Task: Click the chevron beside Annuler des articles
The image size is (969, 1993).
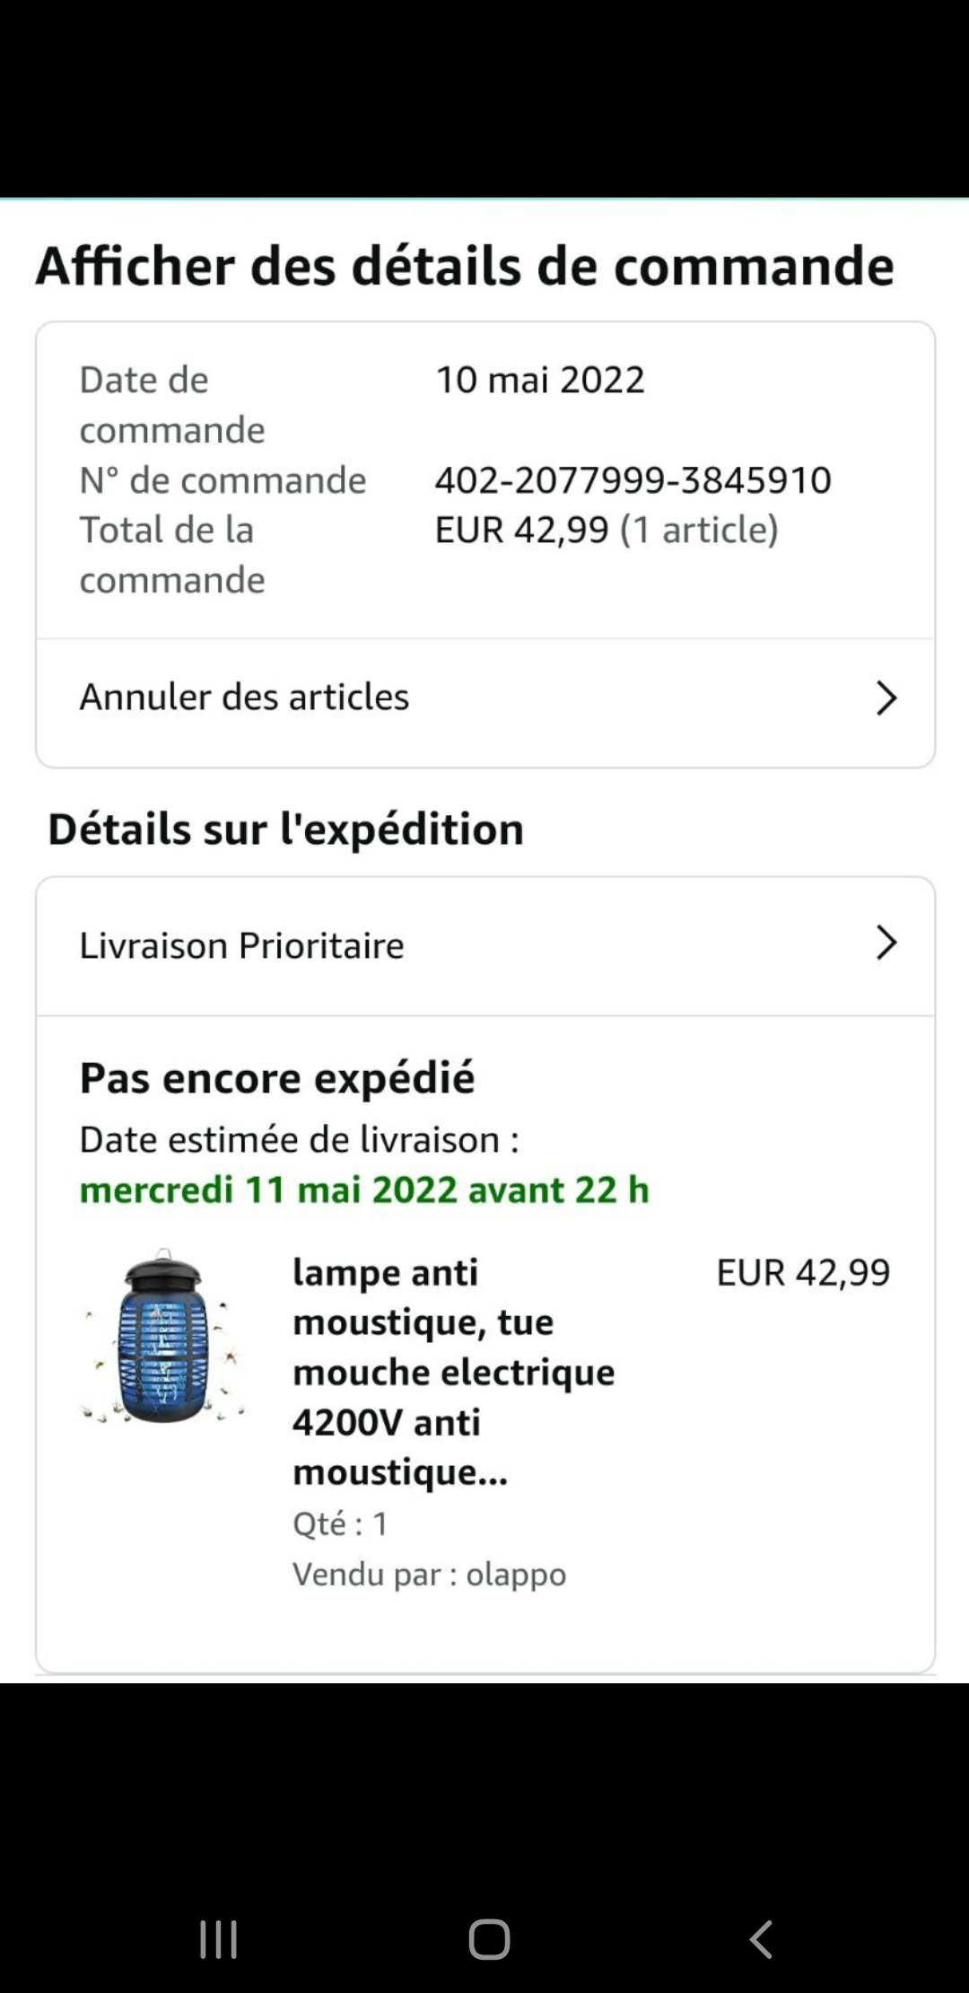Action: point(886,698)
